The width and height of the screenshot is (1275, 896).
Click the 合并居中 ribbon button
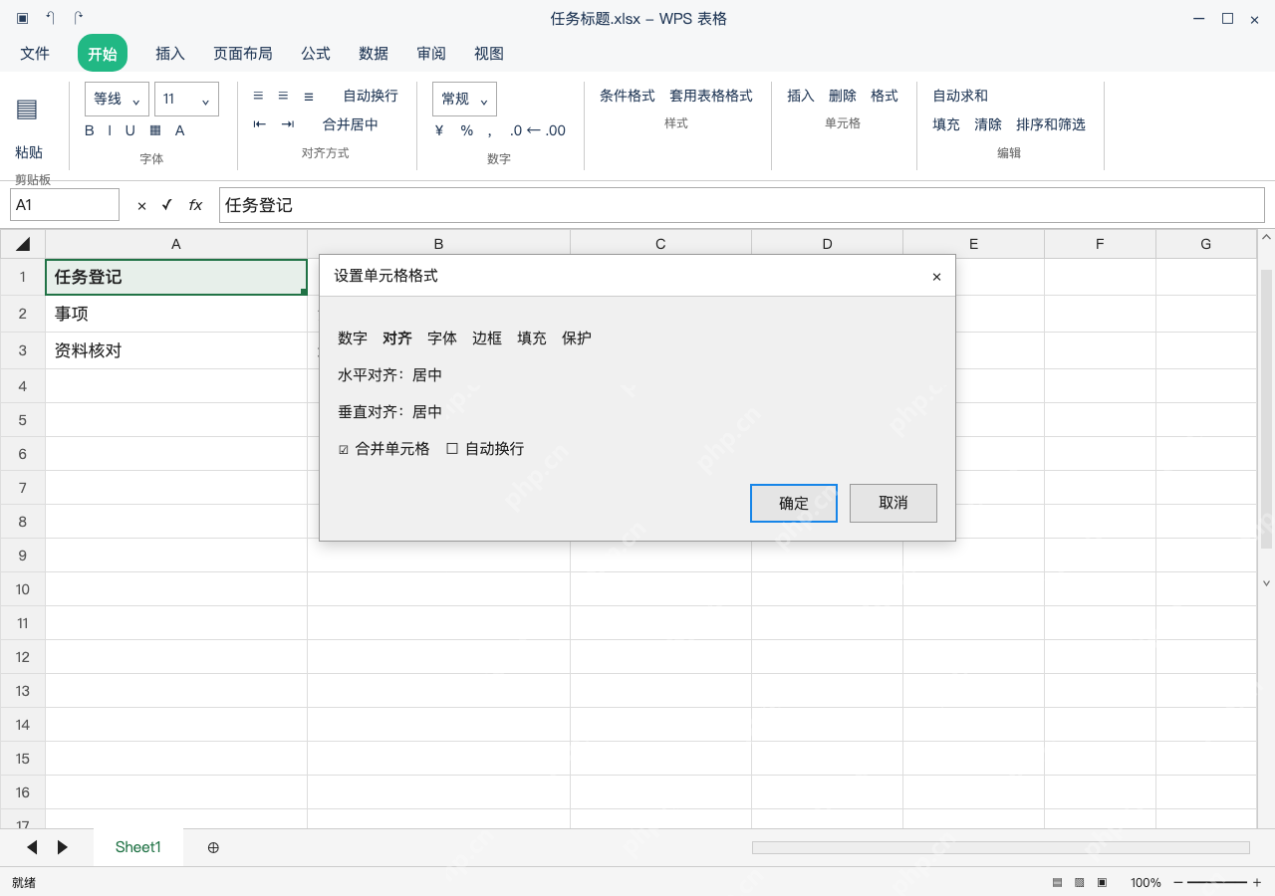pyautogui.click(x=351, y=124)
